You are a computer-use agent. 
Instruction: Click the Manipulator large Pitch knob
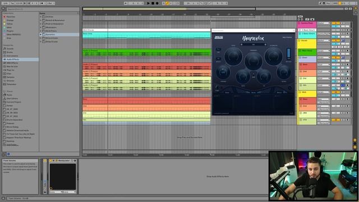[x=233, y=56]
